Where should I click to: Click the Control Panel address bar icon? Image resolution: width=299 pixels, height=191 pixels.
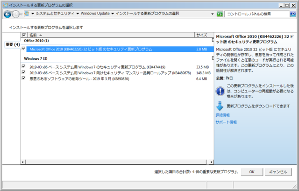[27, 14]
